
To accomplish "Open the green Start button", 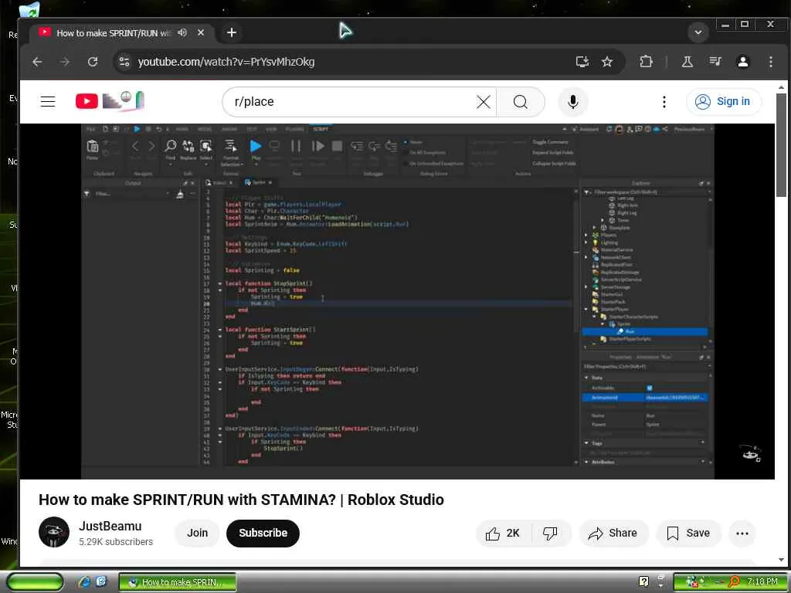I will coord(35,581).
